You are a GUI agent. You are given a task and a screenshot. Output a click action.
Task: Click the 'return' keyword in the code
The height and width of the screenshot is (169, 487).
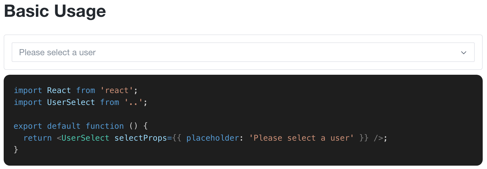[37, 138]
